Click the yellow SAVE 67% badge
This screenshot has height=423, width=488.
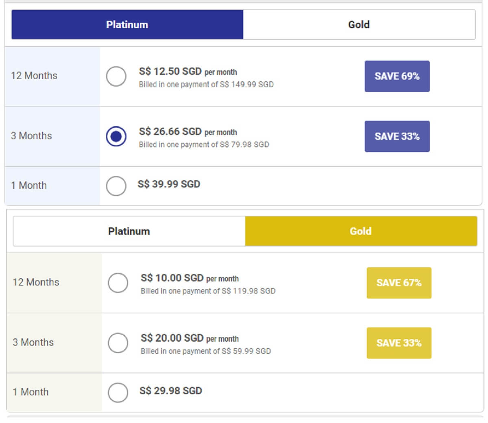(399, 283)
